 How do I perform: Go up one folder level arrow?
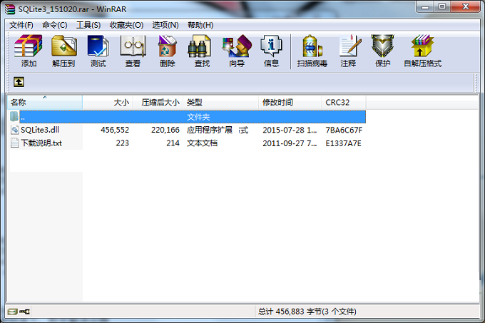click(19, 82)
